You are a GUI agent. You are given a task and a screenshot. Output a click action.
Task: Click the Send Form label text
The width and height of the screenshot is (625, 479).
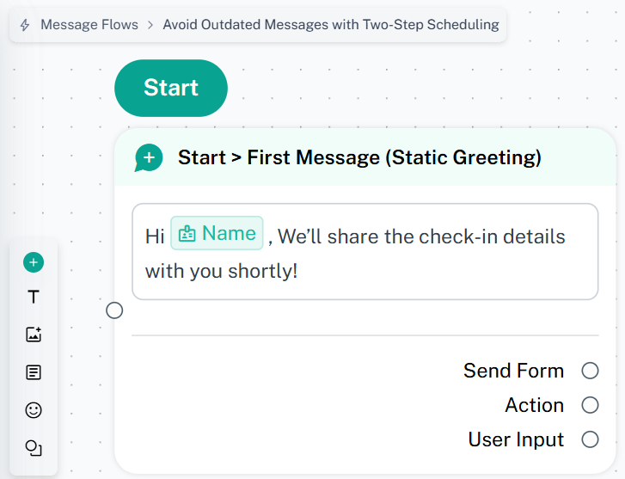tap(513, 371)
